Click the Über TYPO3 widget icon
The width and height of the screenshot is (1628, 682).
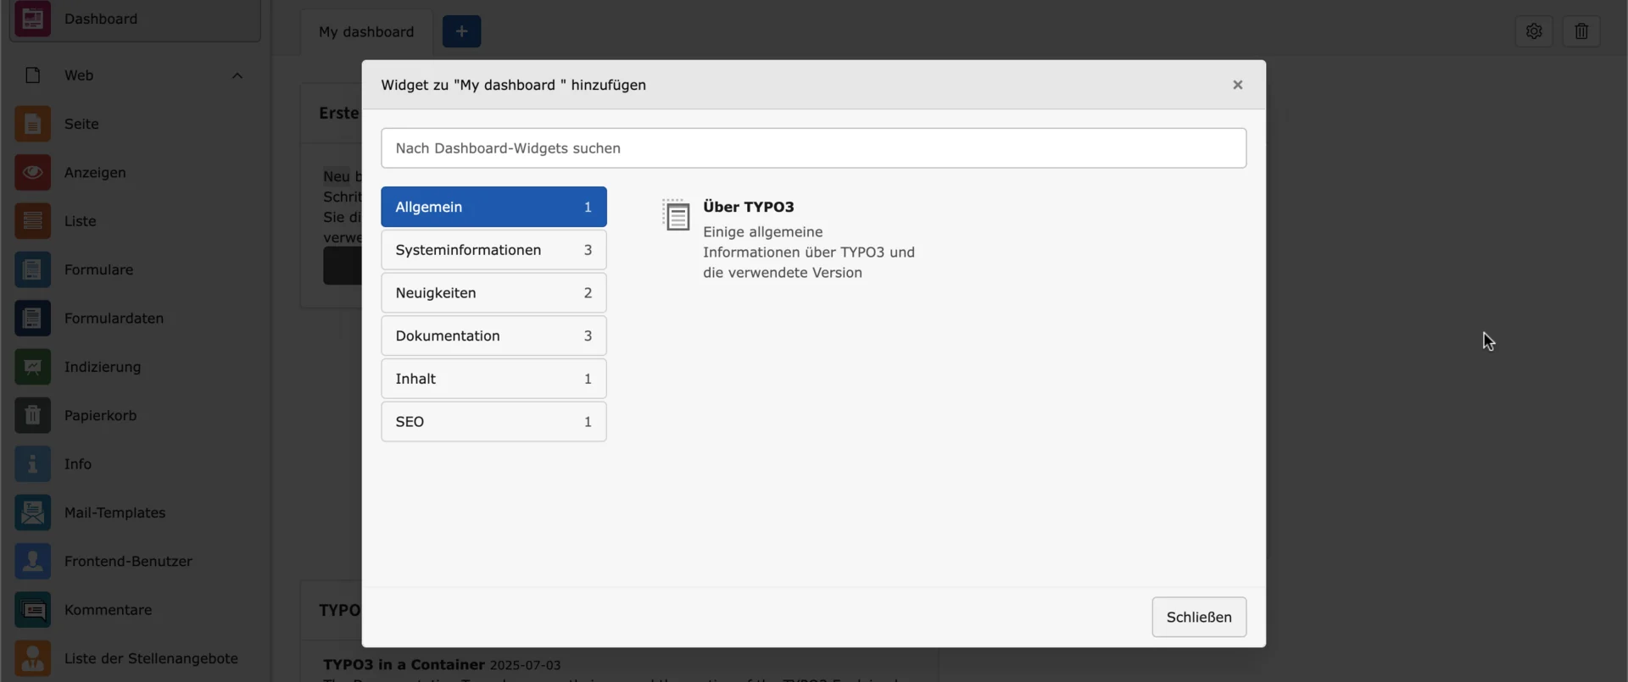[676, 215]
